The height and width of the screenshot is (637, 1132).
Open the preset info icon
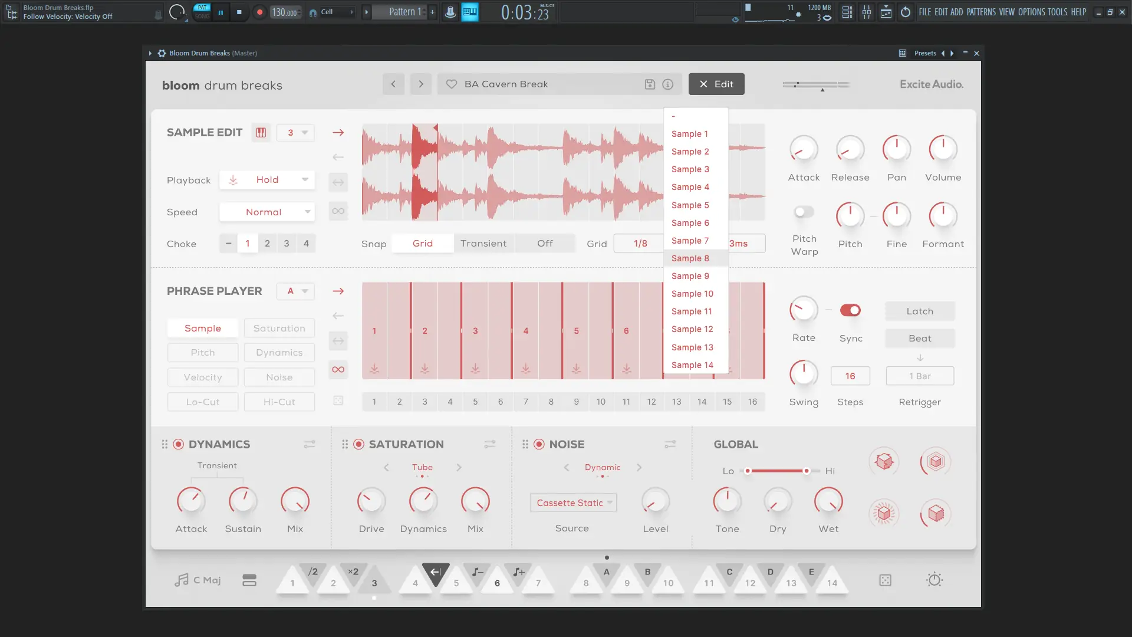coord(667,84)
